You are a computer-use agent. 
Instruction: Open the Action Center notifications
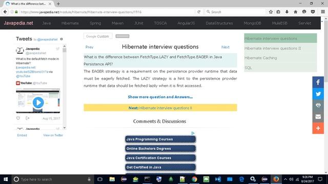[320, 179]
